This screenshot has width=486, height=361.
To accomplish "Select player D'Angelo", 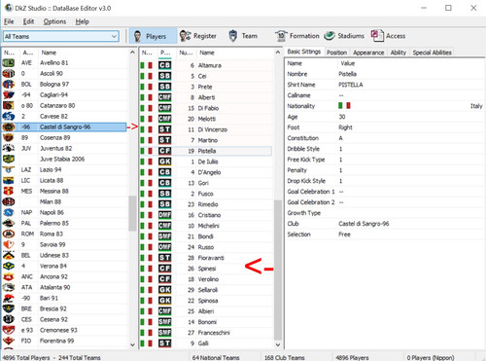I will (x=207, y=172).
